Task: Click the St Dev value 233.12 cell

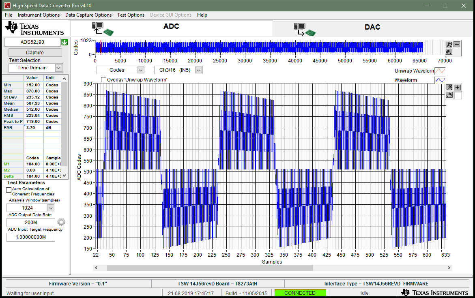Action: click(34, 97)
